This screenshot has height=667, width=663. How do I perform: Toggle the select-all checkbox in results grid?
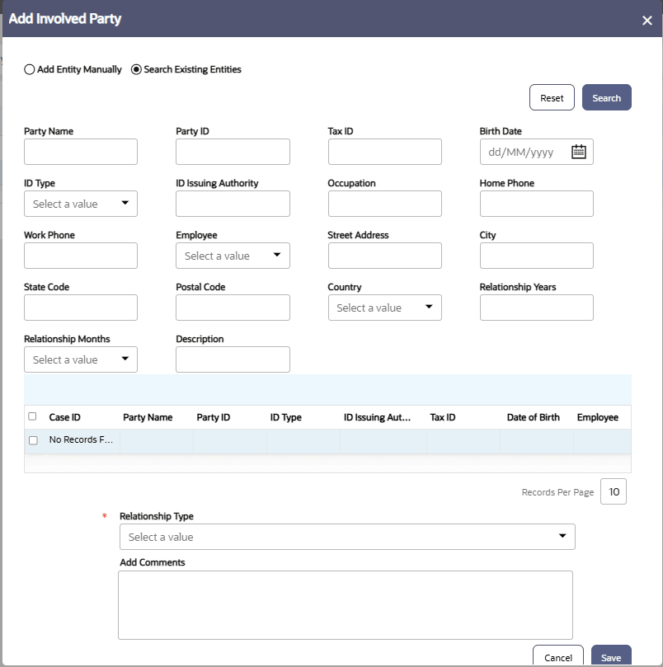pos(32,416)
